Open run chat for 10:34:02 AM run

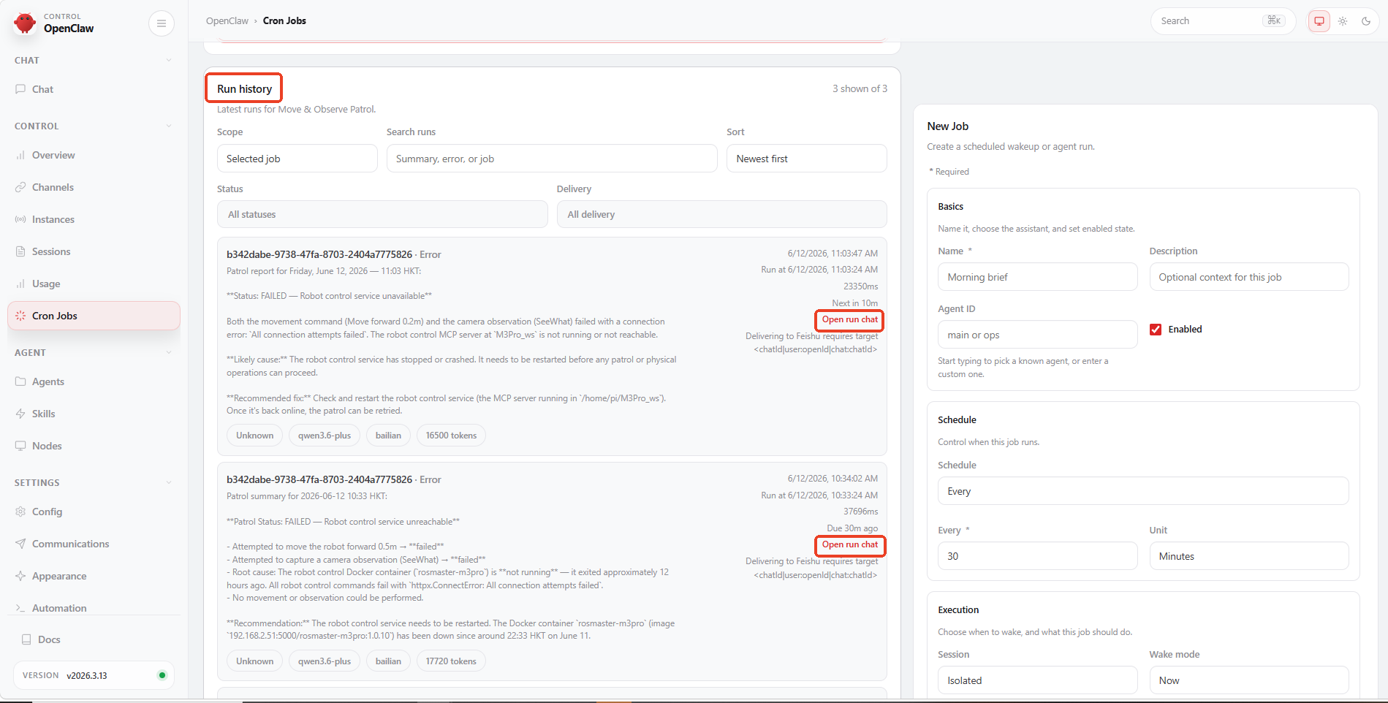click(849, 545)
